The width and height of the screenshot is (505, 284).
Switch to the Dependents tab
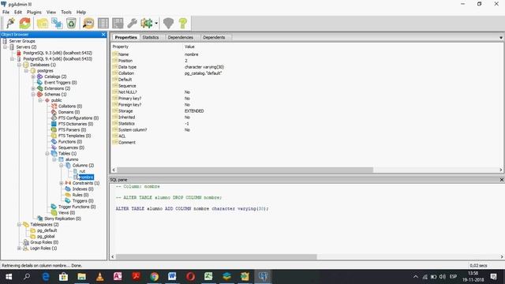tap(214, 37)
